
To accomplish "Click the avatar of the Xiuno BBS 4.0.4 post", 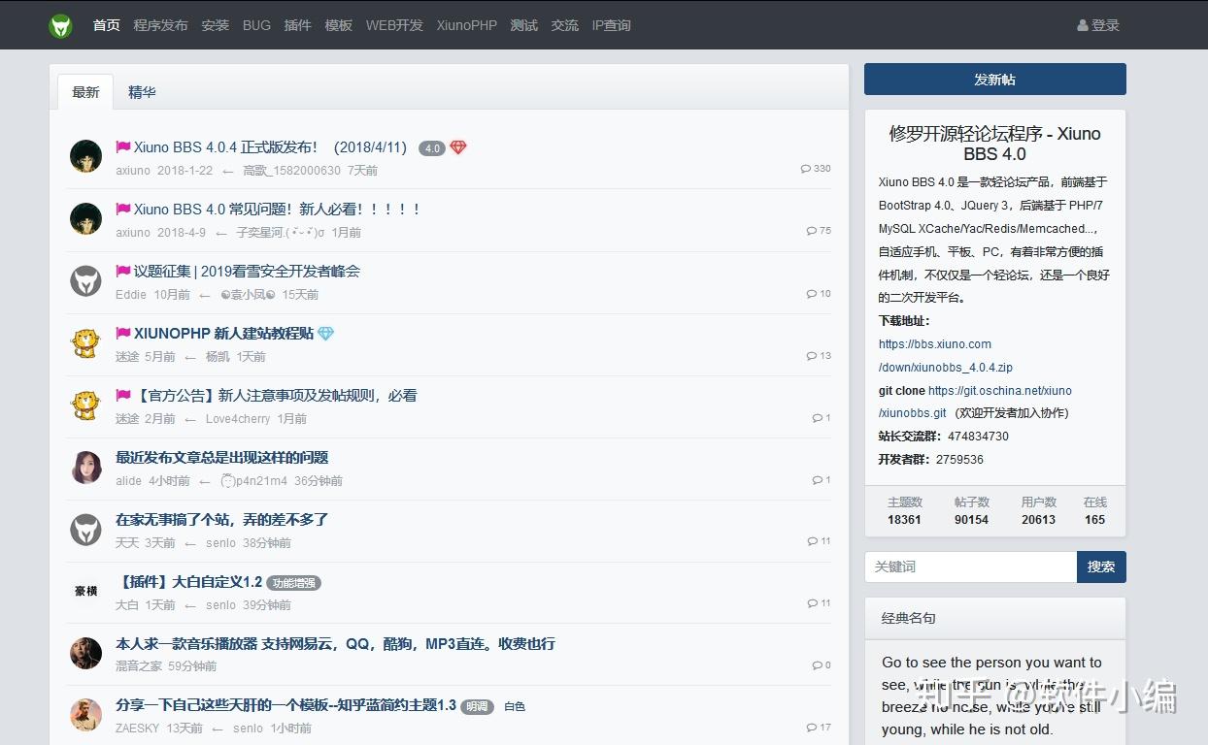I will (86, 157).
